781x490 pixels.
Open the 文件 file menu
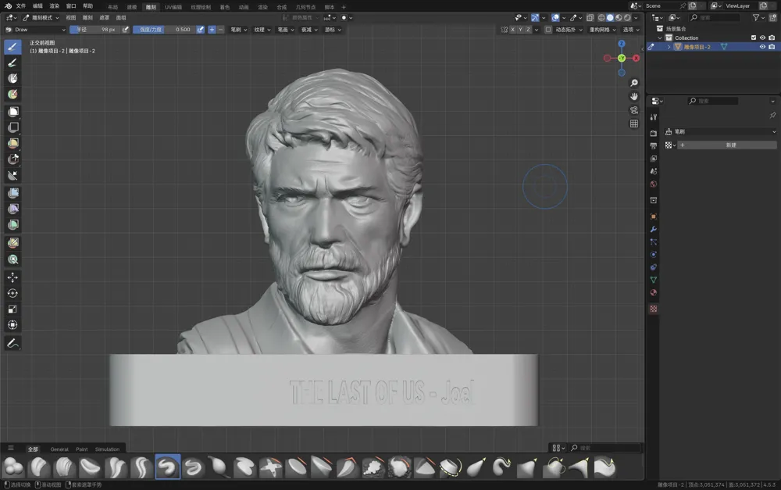[20, 6]
